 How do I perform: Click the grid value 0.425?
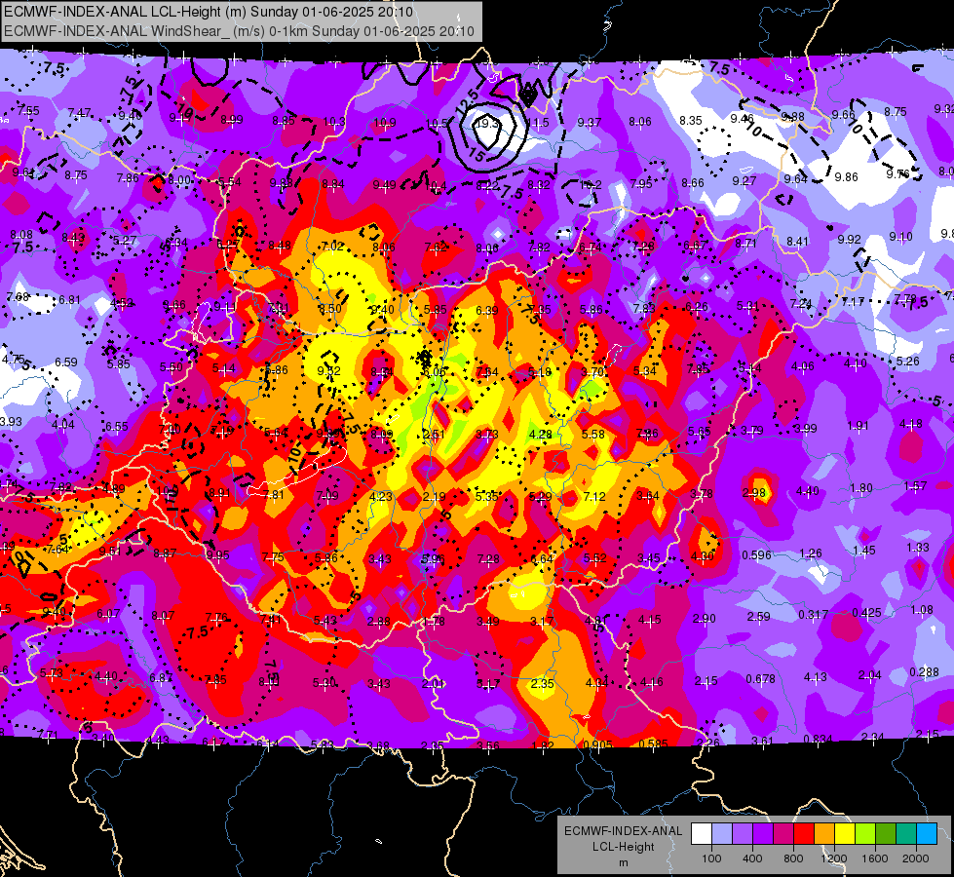[866, 613]
